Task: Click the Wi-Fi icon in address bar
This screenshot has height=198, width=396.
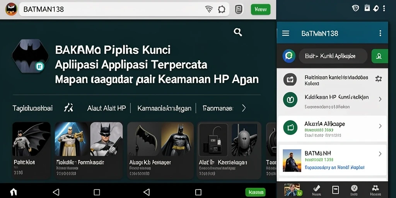Action: click(x=209, y=9)
